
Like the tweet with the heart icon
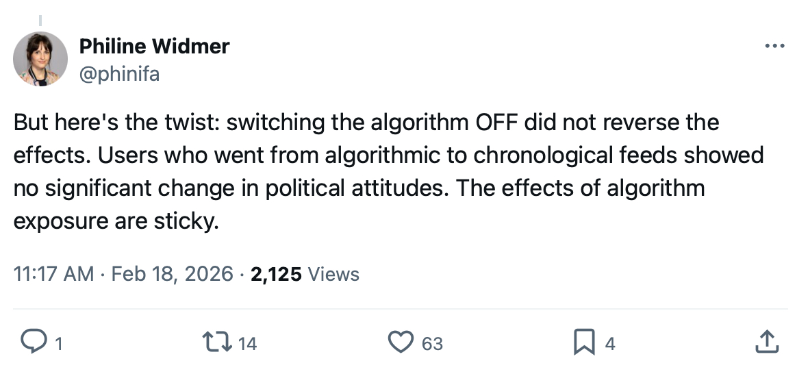point(401,342)
